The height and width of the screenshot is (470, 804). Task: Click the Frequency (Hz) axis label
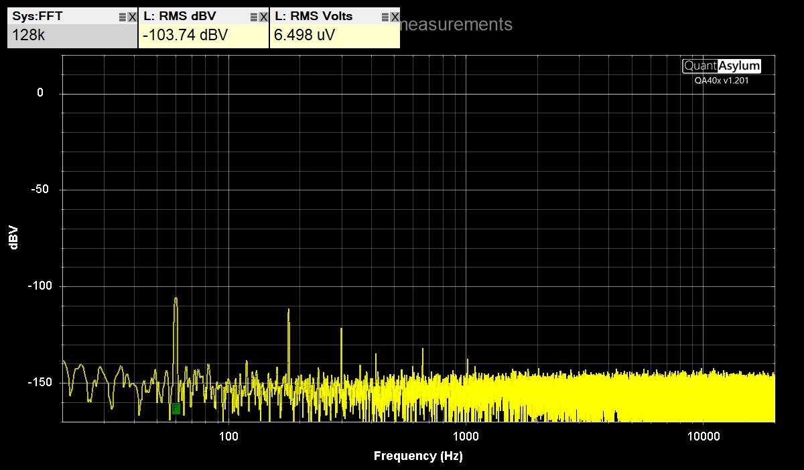[418, 456]
